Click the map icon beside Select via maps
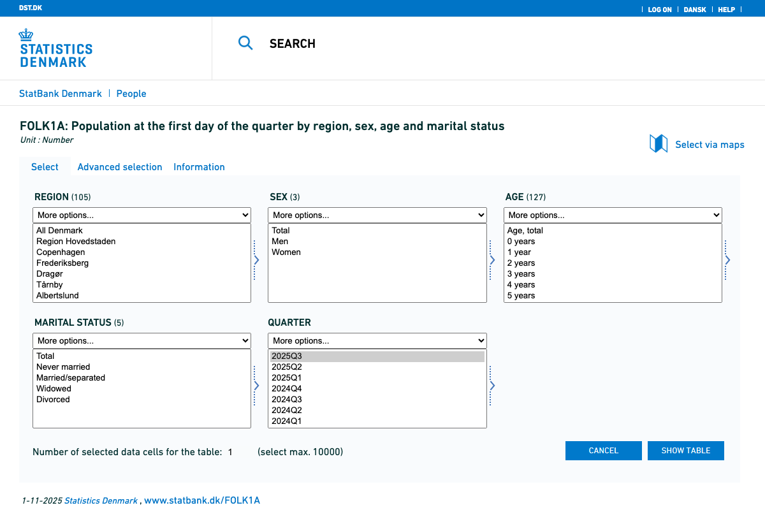Screen dimensions: 765x510 pos(658,144)
